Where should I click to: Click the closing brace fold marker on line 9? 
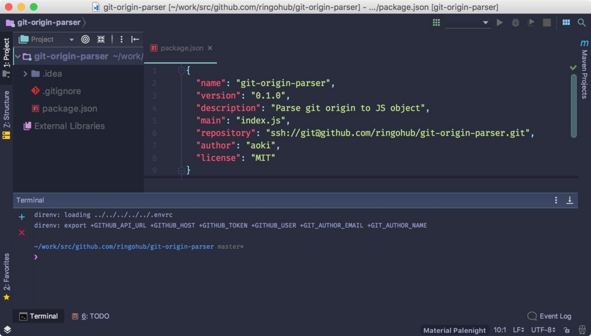181,170
